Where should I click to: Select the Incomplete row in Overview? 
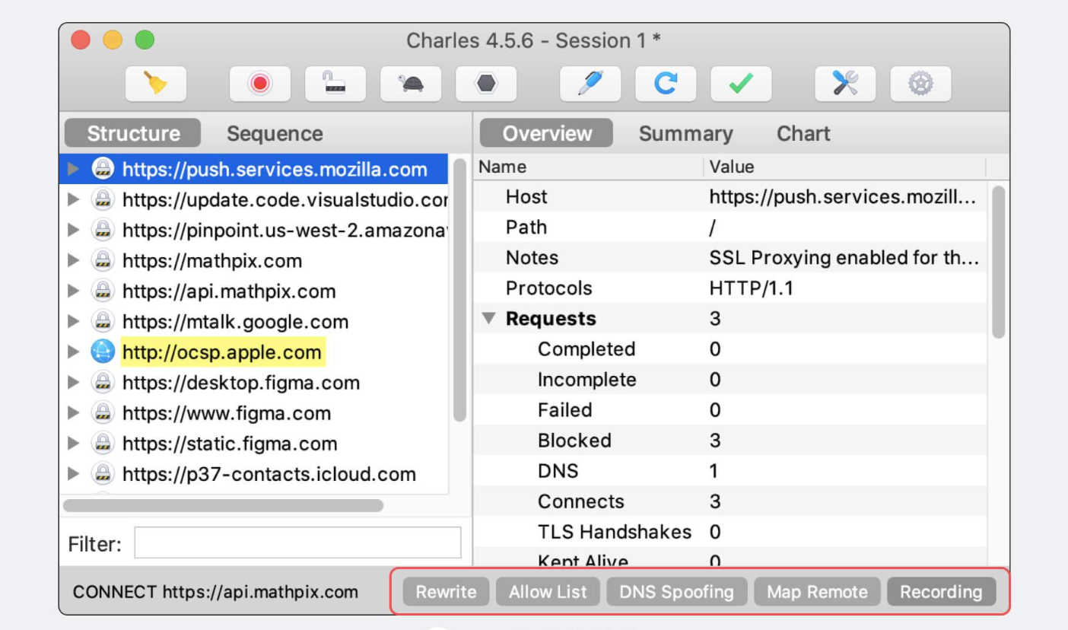tap(731, 380)
